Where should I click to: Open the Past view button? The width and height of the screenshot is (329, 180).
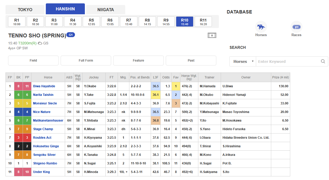191,61
